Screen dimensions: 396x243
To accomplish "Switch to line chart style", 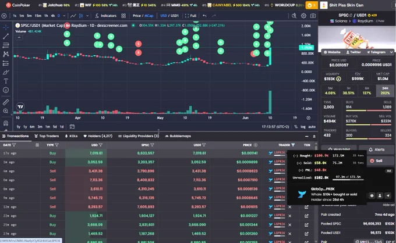I will tap(73, 16).
